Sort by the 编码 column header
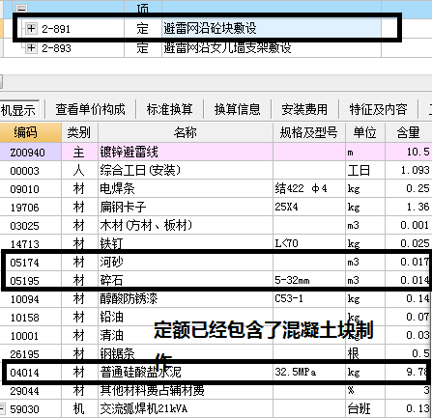This screenshot has height=418, width=432. pyautogui.click(x=31, y=132)
